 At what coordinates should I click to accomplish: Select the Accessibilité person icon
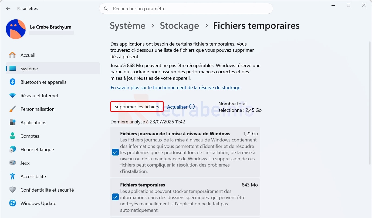(12, 176)
